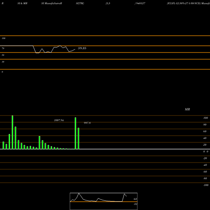Click the MR right axis label 60
Image resolution: width=210 pixels, height=210 pixels.
click(x=205, y=131)
